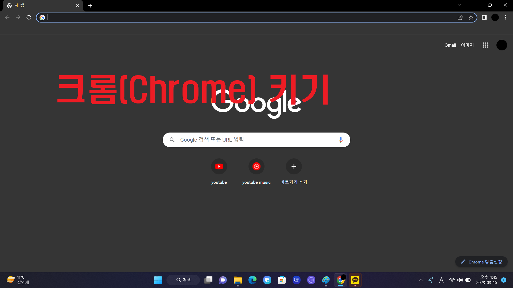Toggle the input language indicator A
513x288 pixels.
441,280
